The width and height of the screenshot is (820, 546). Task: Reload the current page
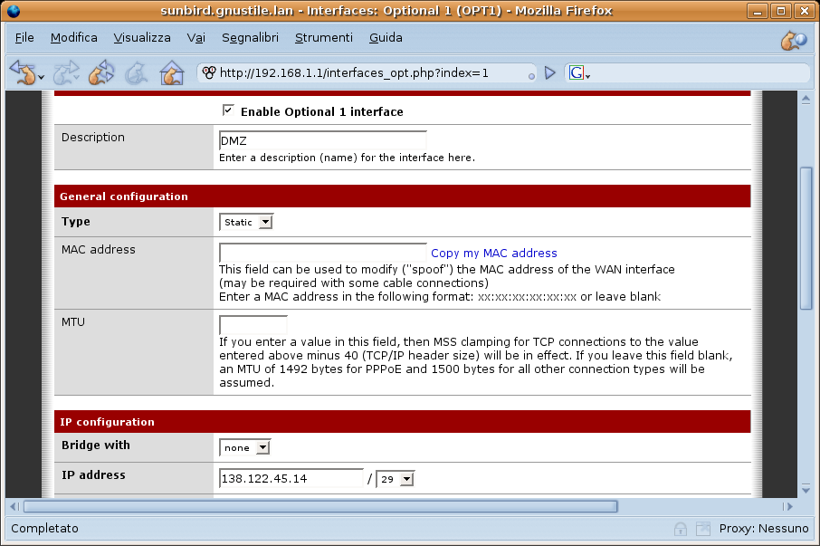coord(100,72)
